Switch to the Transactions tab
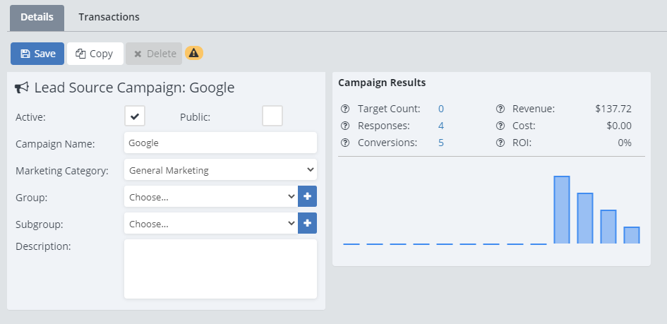The image size is (667, 324). [x=109, y=17]
